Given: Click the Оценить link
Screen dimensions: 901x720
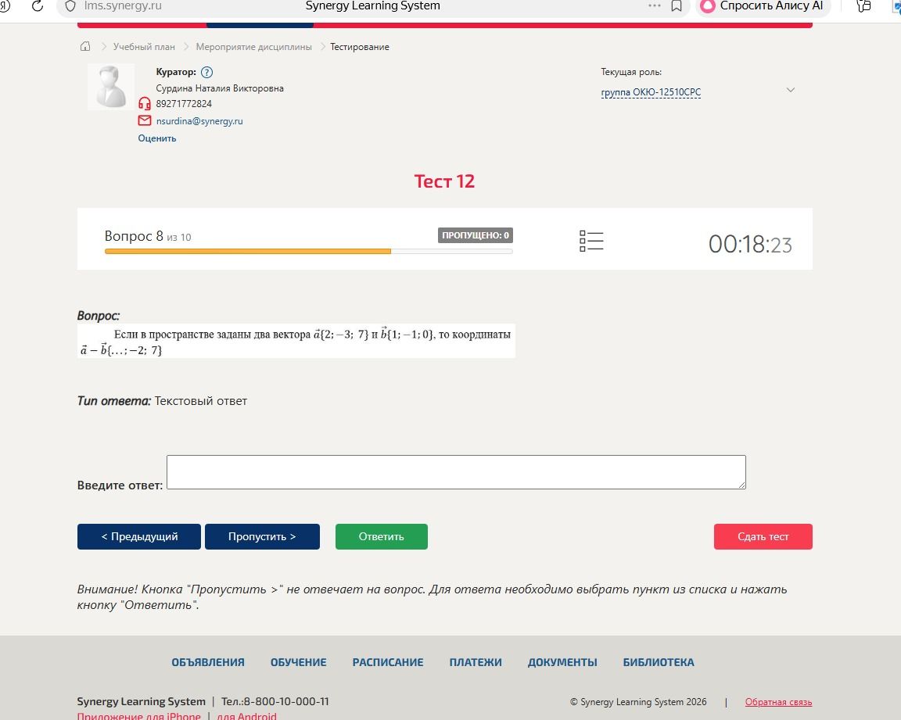Looking at the screenshot, I should tap(157, 138).
